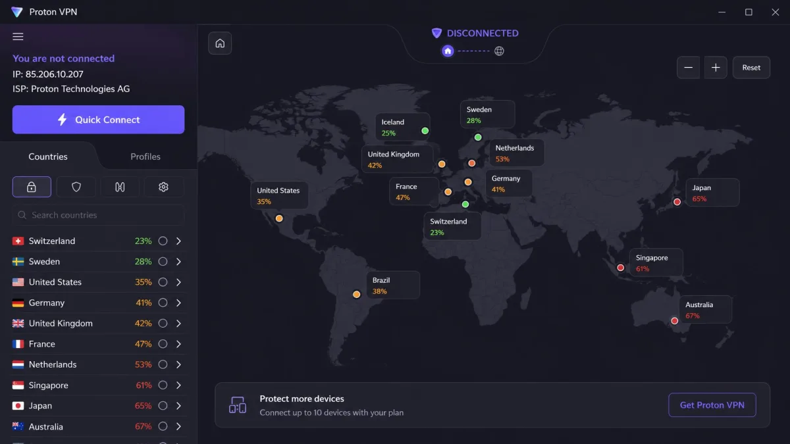Zoom in the map with plus button
Viewport: 790px width, 444px height.
(716, 67)
